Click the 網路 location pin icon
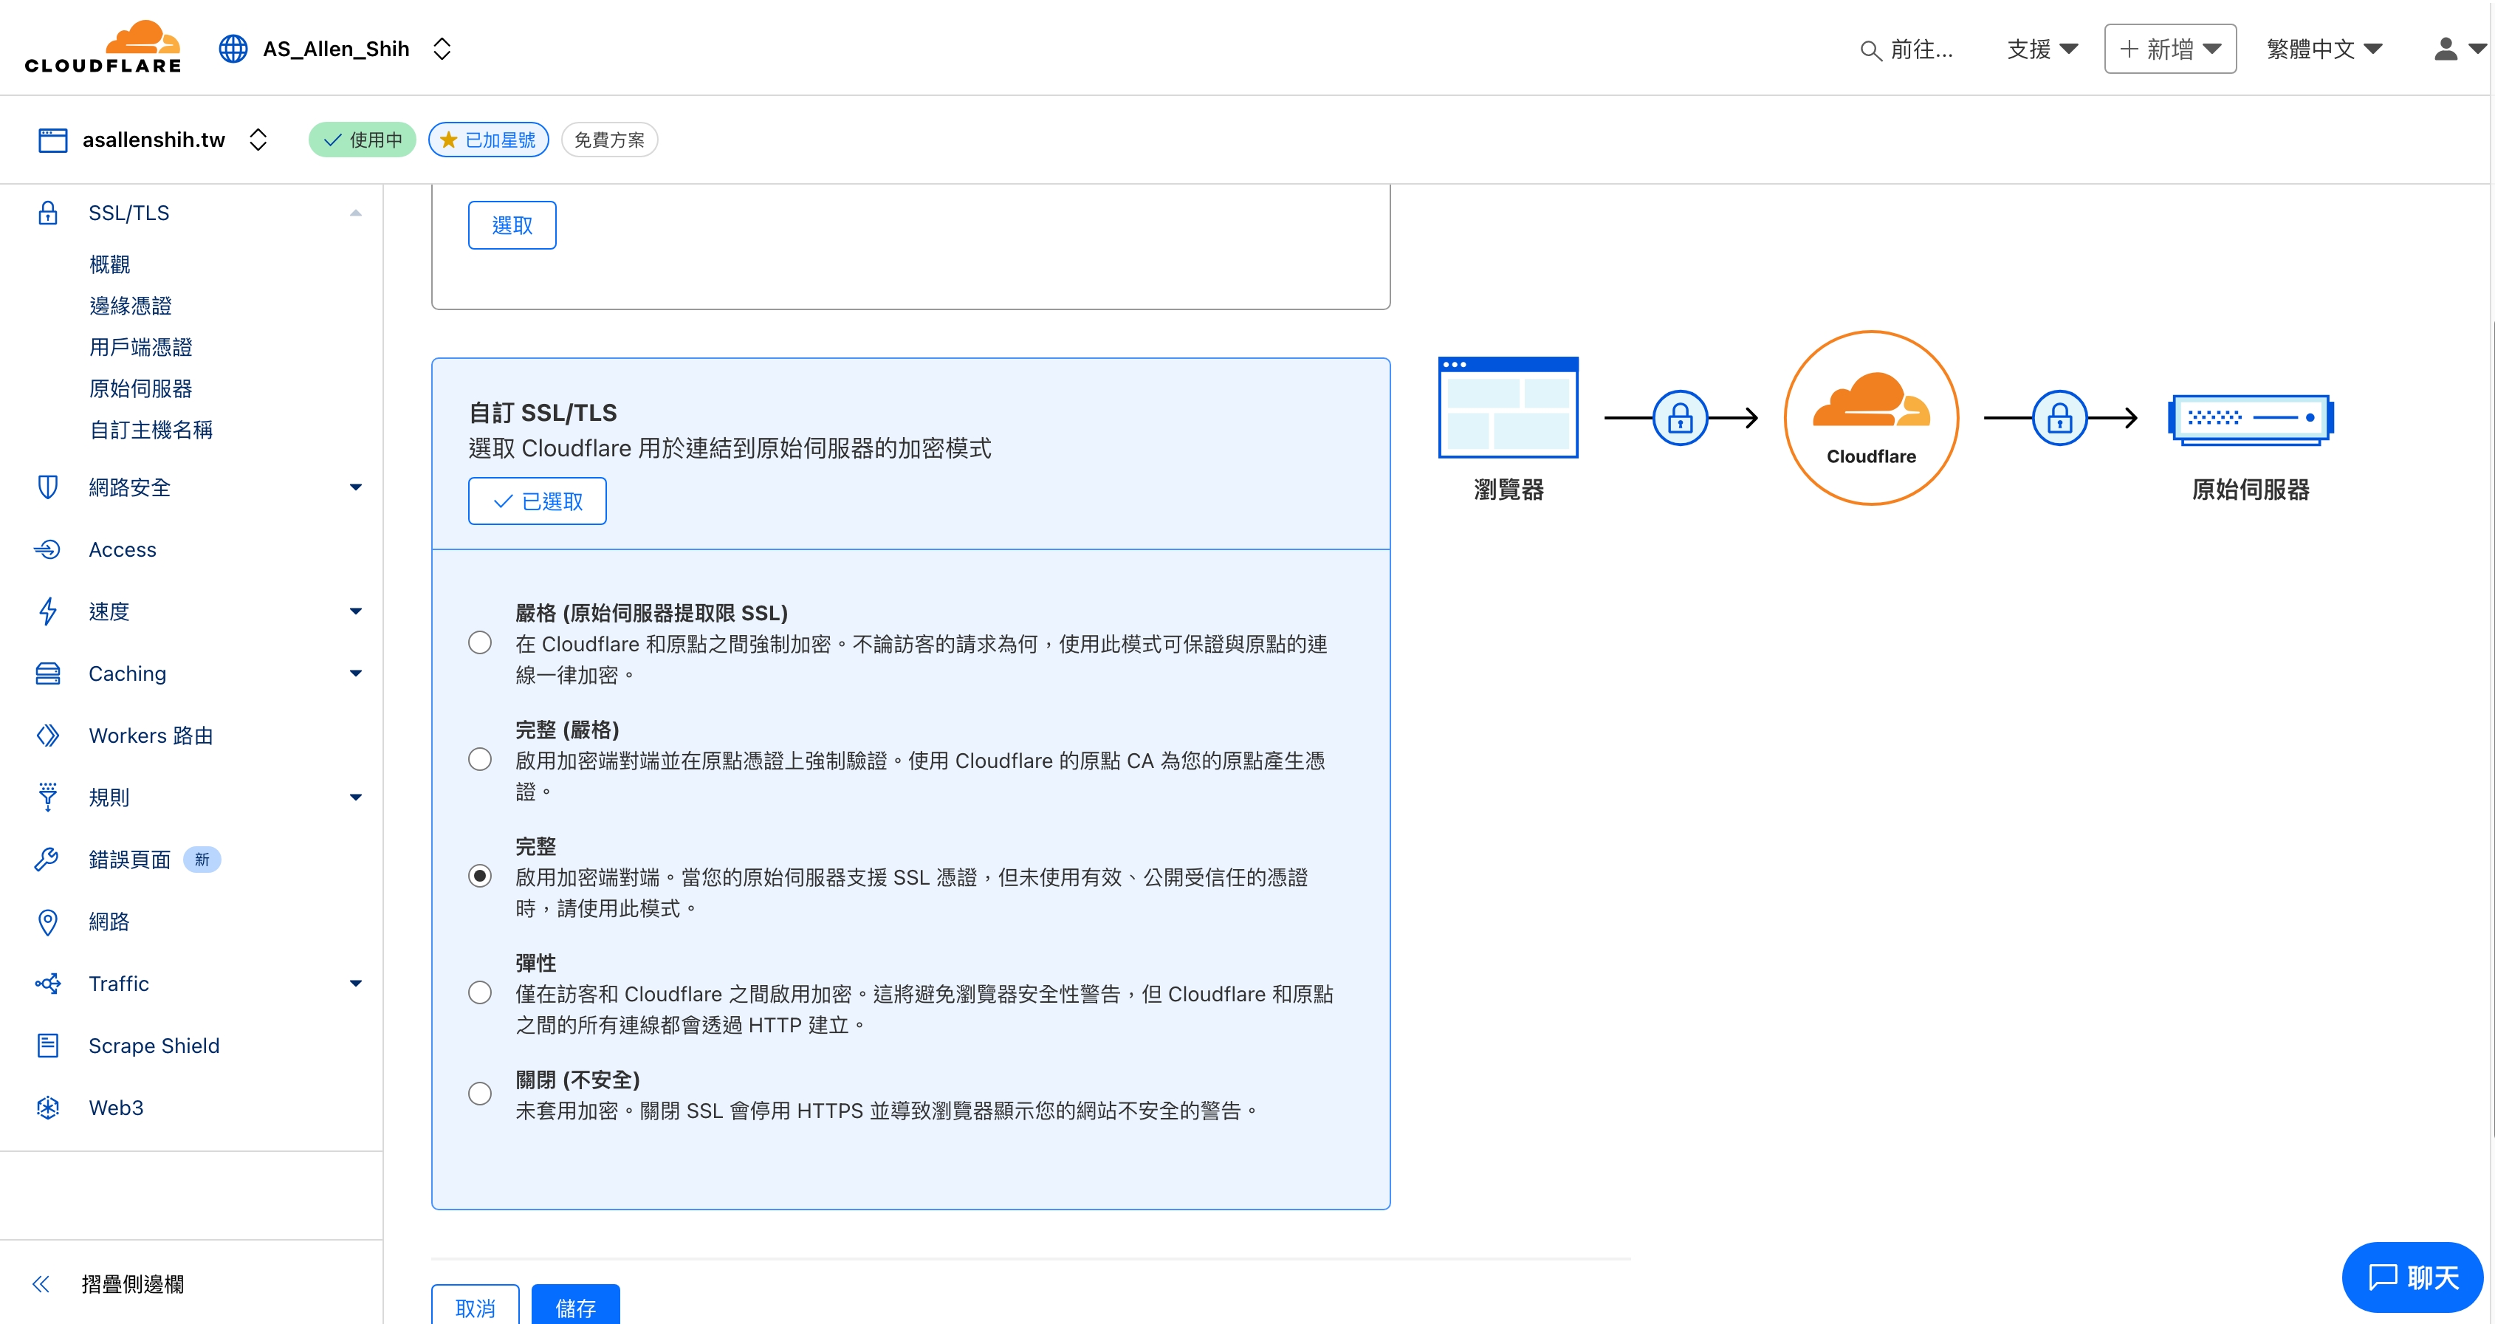The image size is (2495, 1324). tap(47, 921)
